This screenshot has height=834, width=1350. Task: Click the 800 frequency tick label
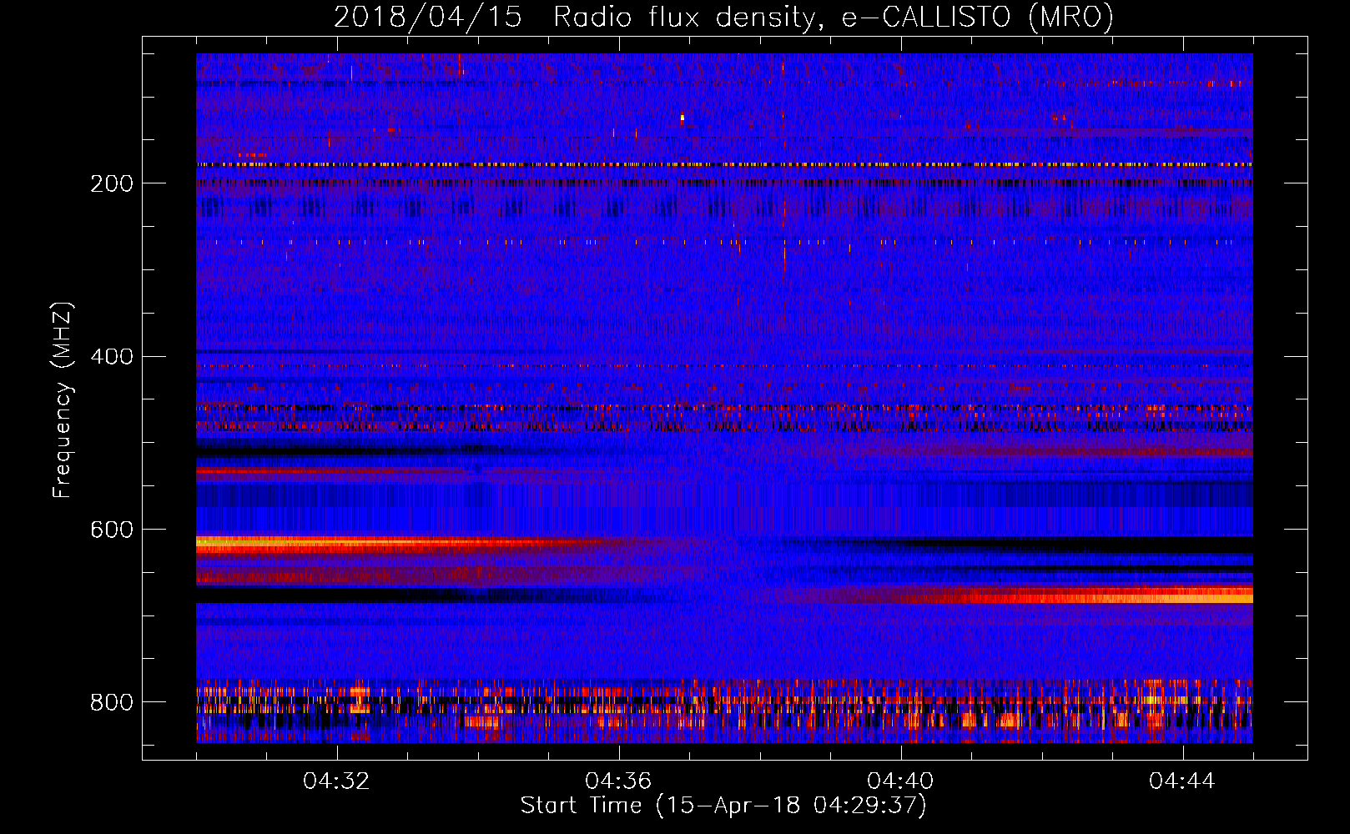[112, 702]
